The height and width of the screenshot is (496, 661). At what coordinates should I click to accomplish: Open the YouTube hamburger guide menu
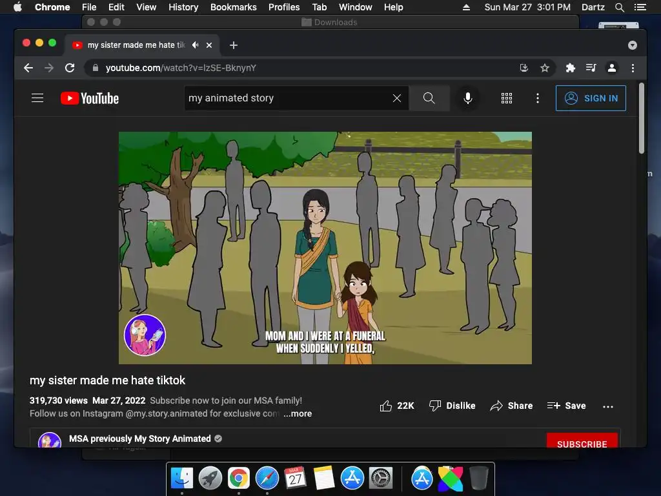click(37, 98)
